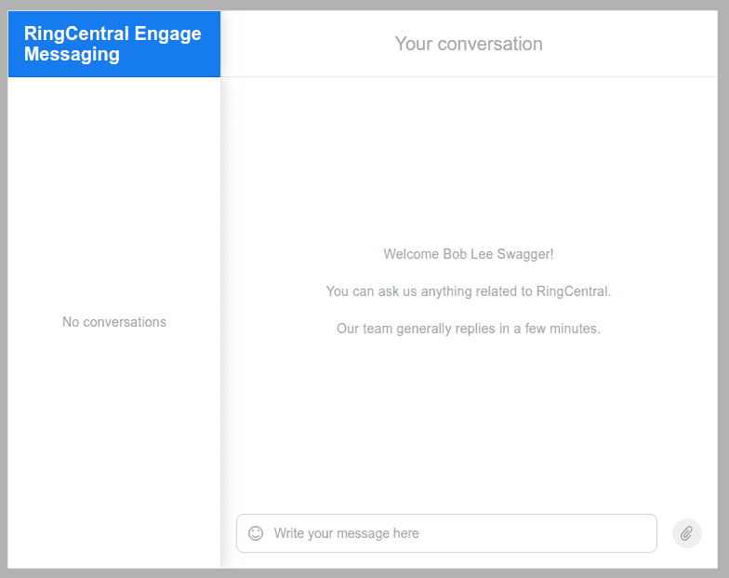Click the paperclip attachment icon
The image size is (729, 578).
(686, 533)
